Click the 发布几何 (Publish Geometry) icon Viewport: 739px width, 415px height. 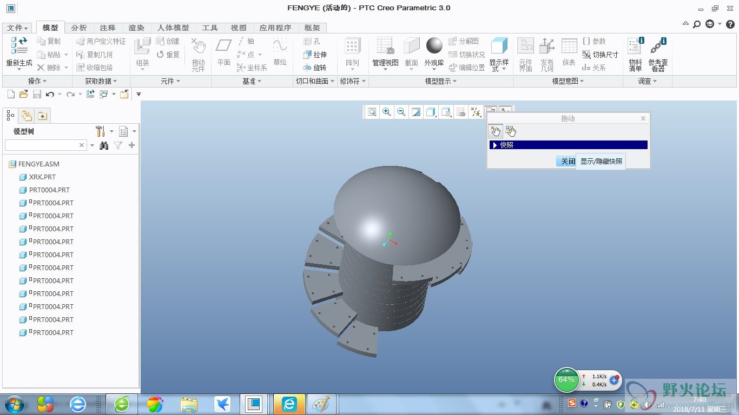coord(547,46)
